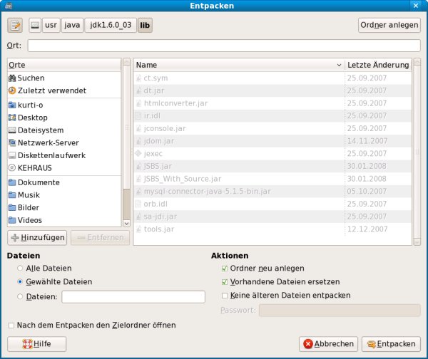
Task: Click the Entpacken extract button
Action: click(x=391, y=343)
